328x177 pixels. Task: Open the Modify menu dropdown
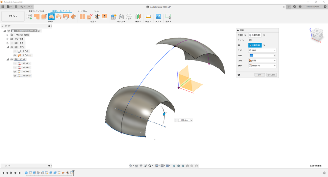coord(93,22)
